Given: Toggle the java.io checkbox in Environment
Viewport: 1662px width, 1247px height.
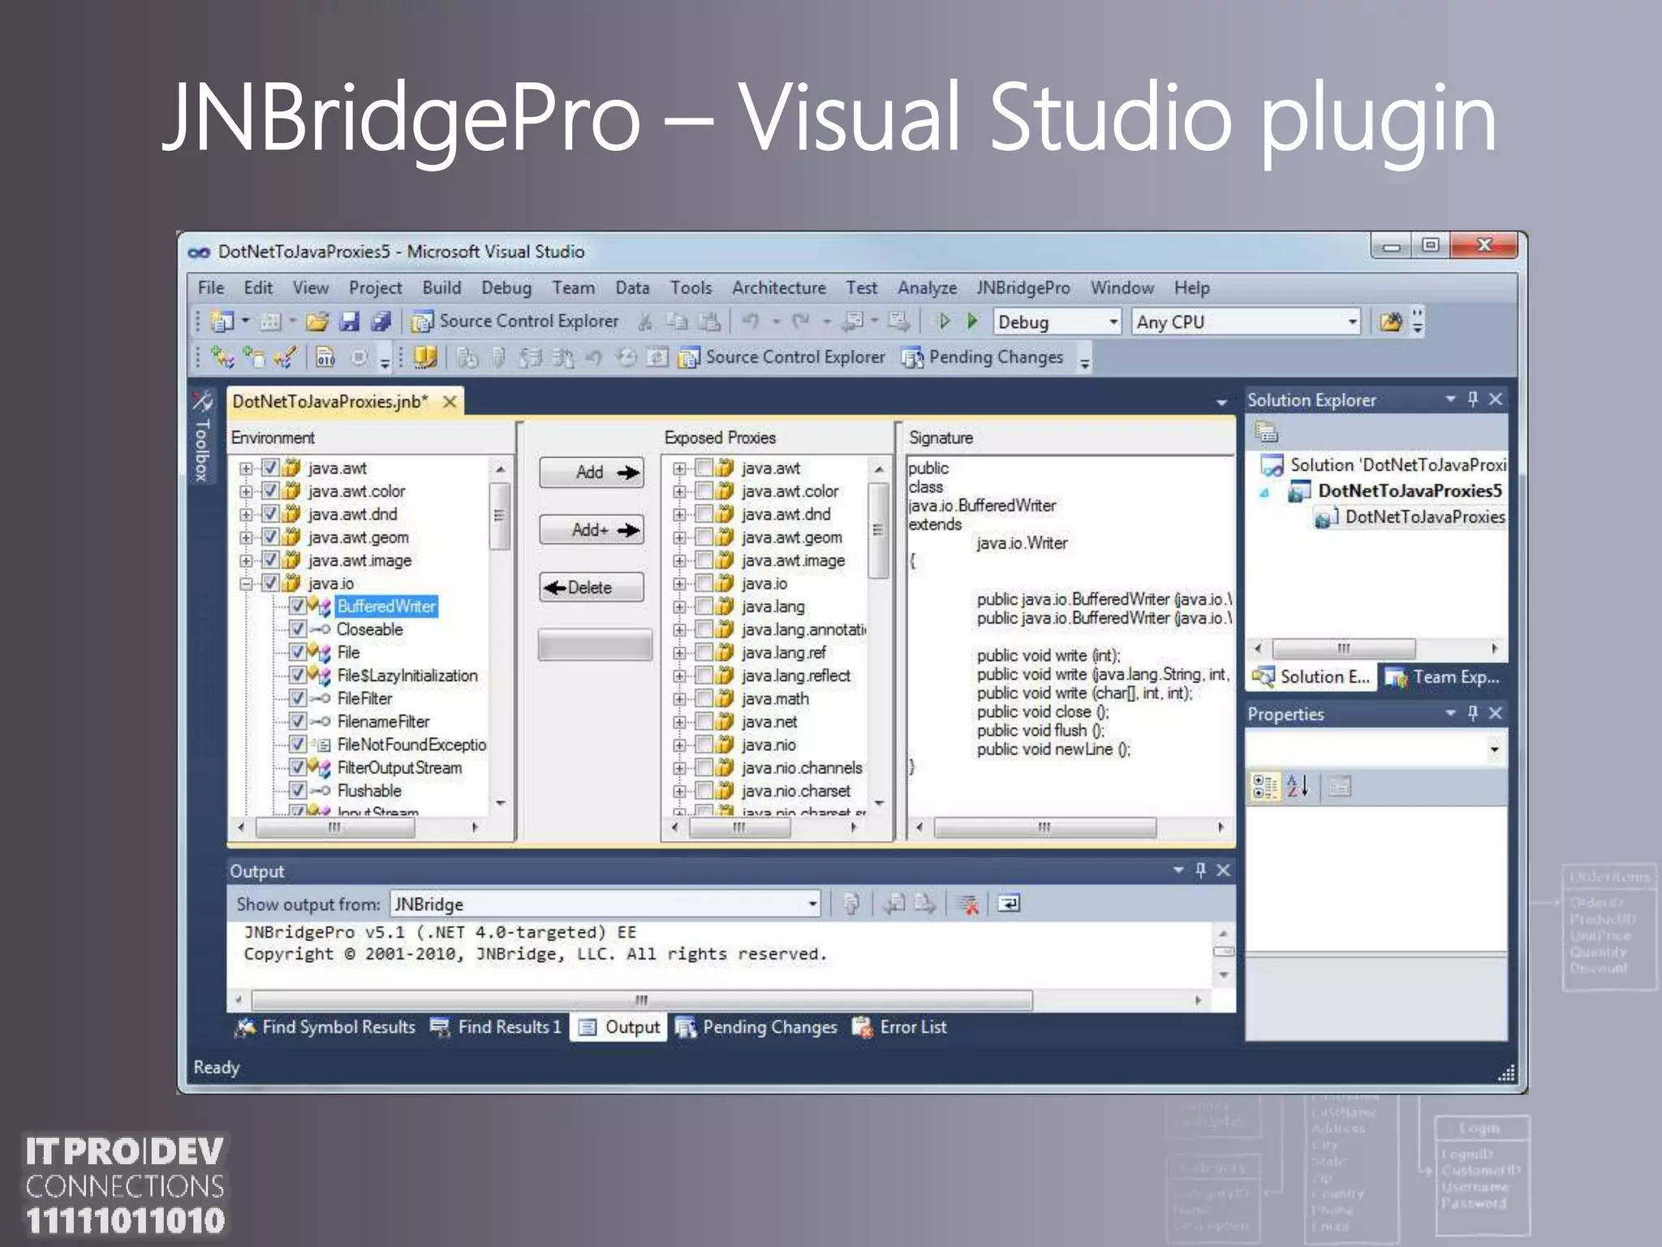Looking at the screenshot, I should point(270,583).
